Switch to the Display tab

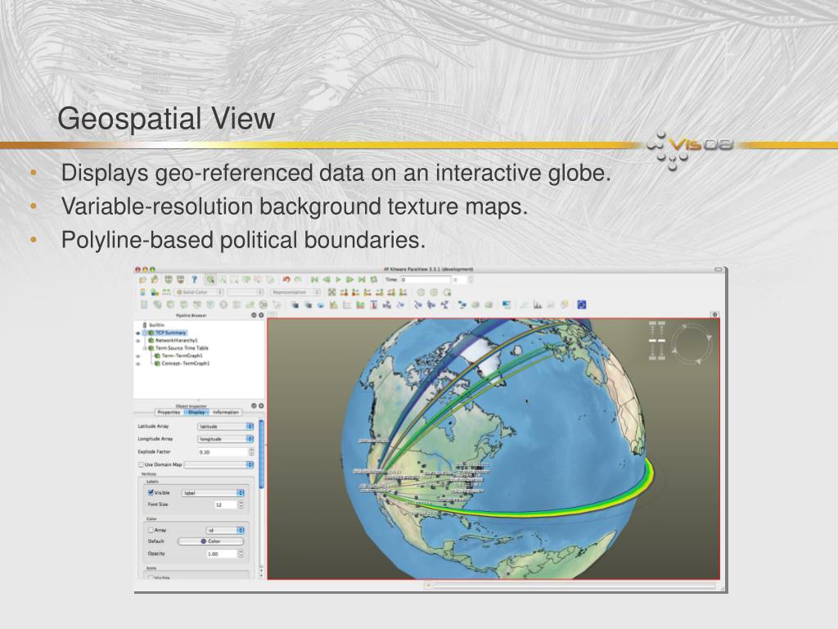(196, 413)
